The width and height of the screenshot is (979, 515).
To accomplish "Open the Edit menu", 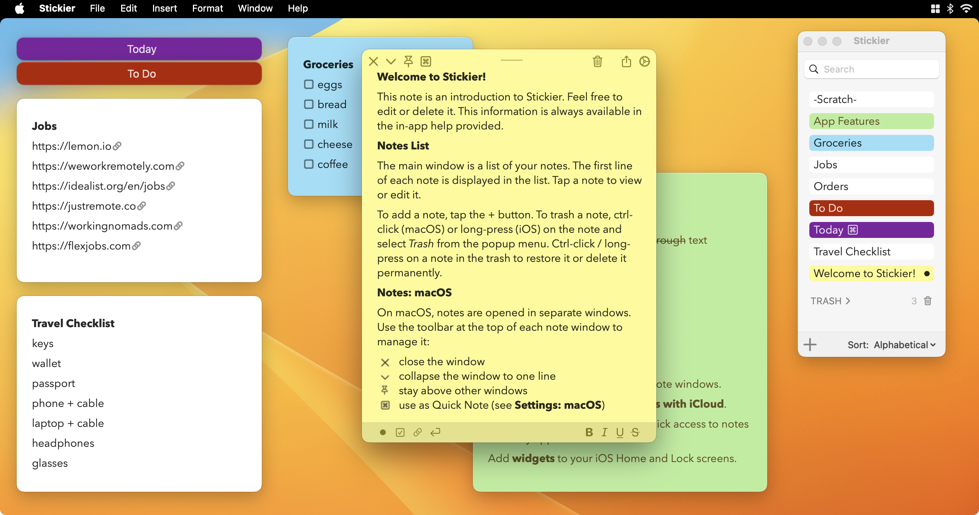I will click(128, 8).
